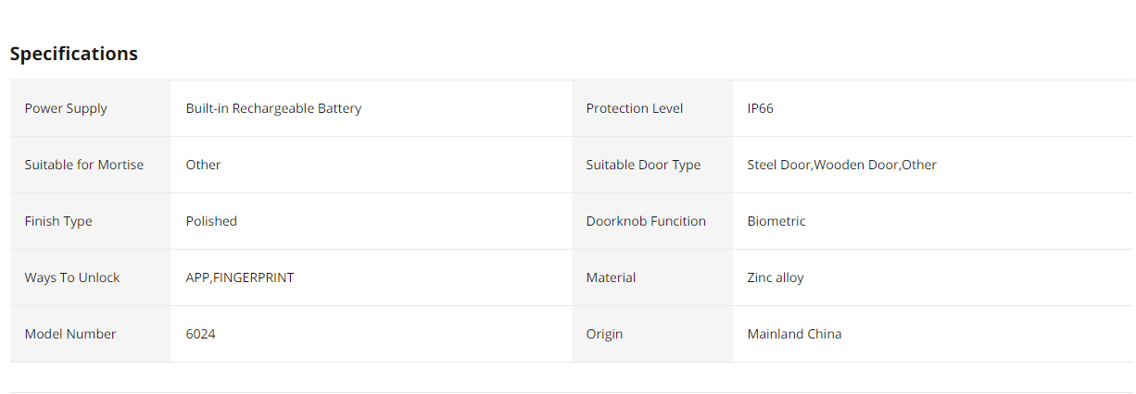Click the Polished value
The height and width of the screenshot is (394, 1136).
tap(211, 221)
